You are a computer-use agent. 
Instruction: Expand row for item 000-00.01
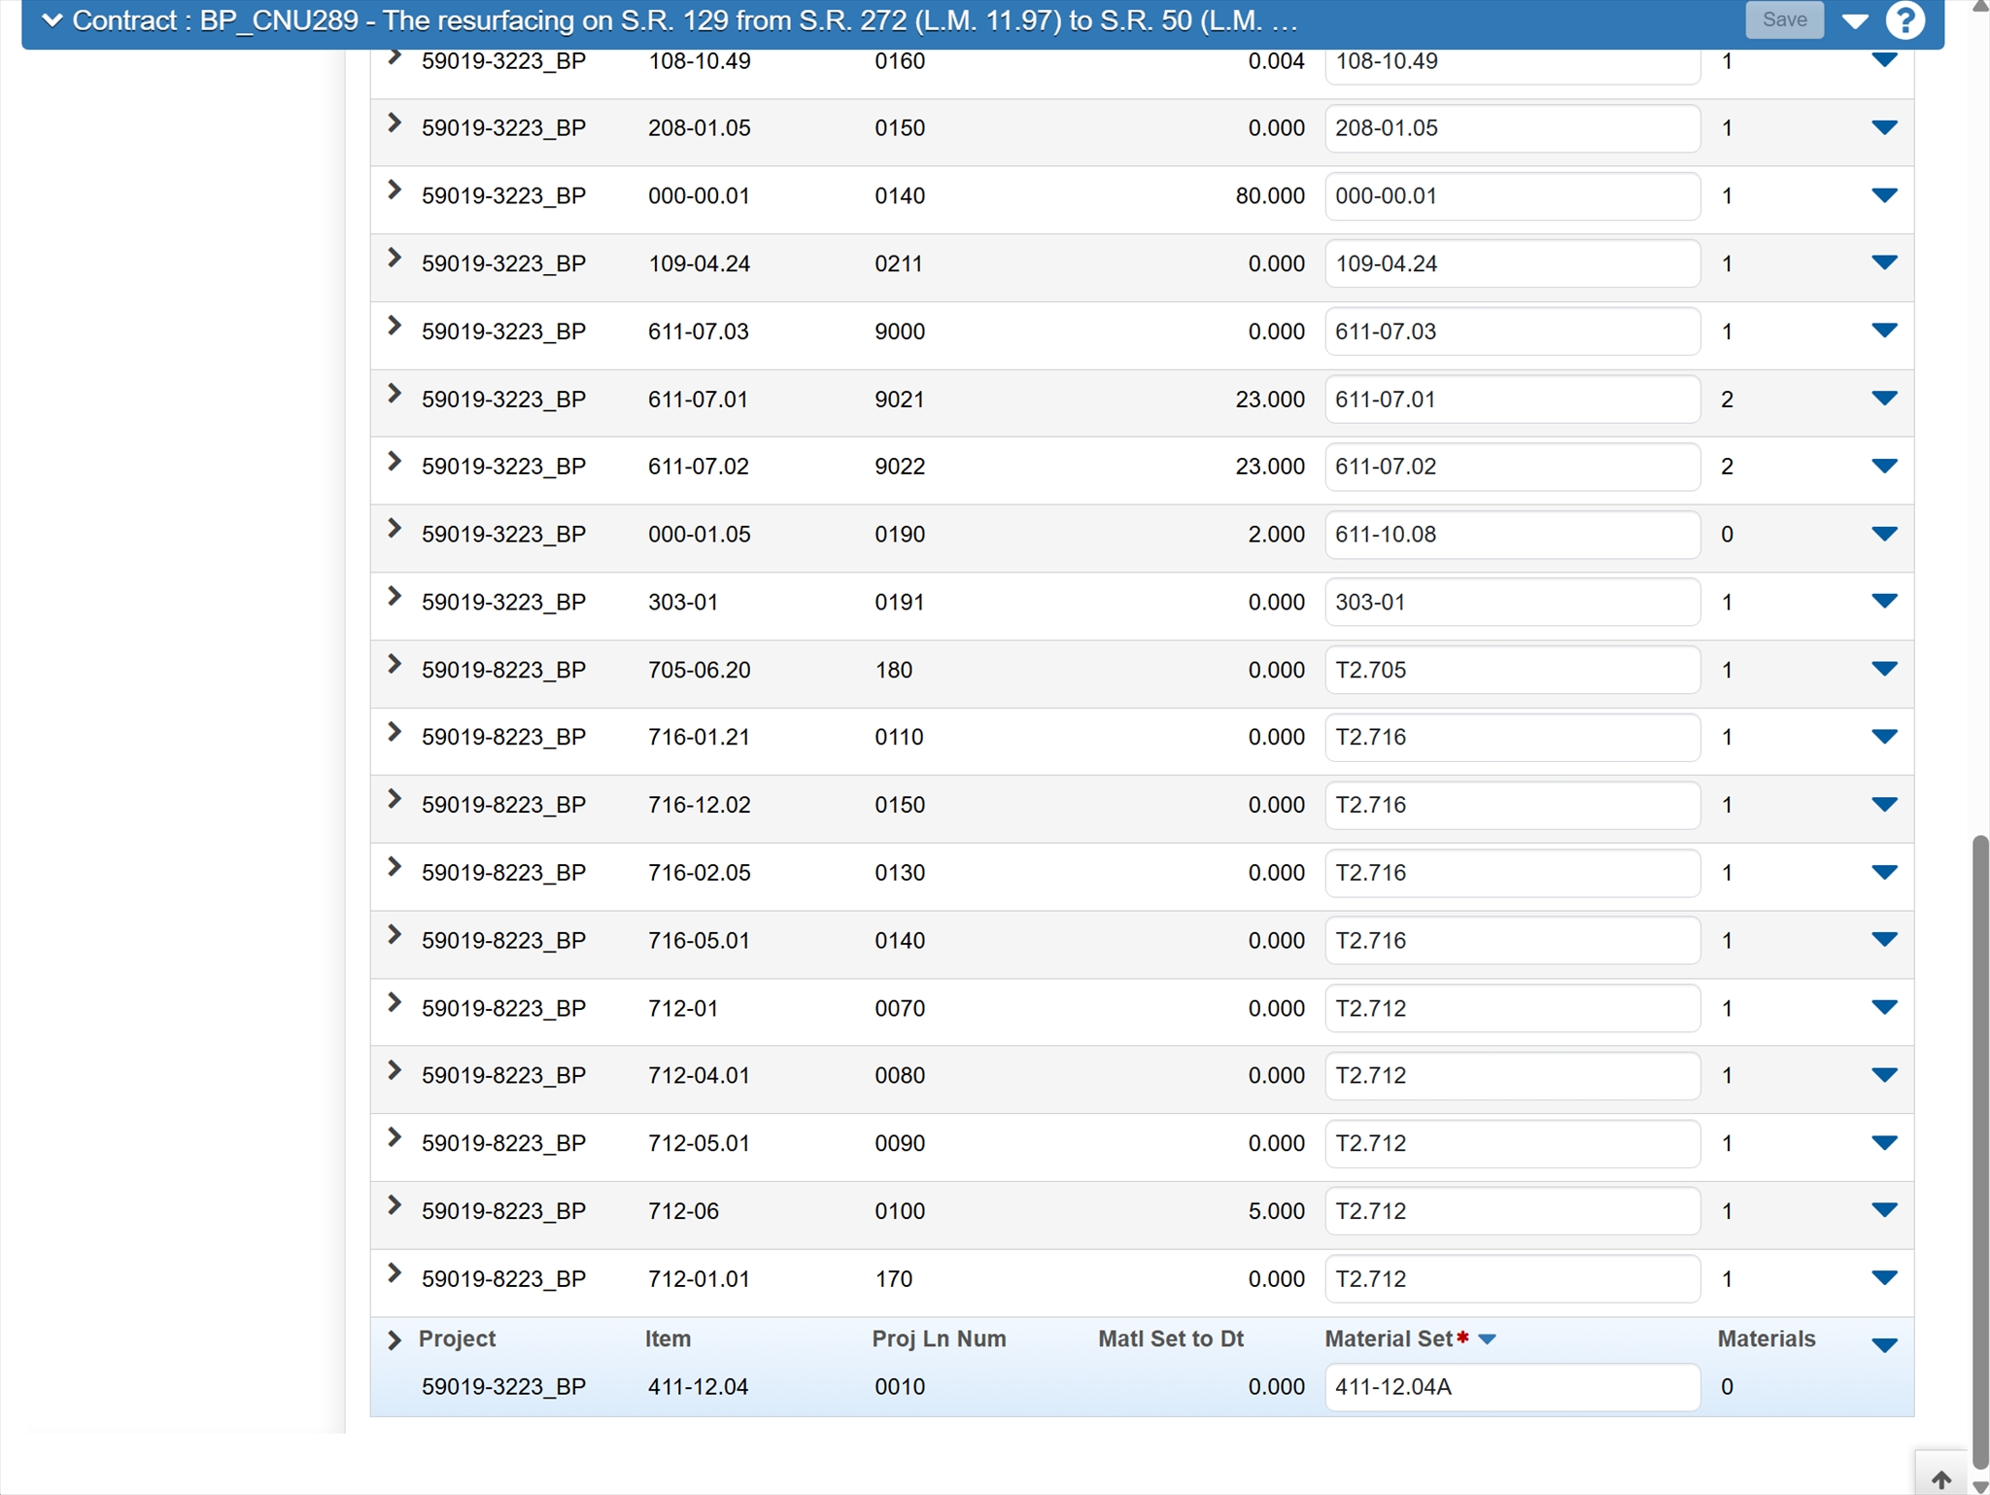395,191
